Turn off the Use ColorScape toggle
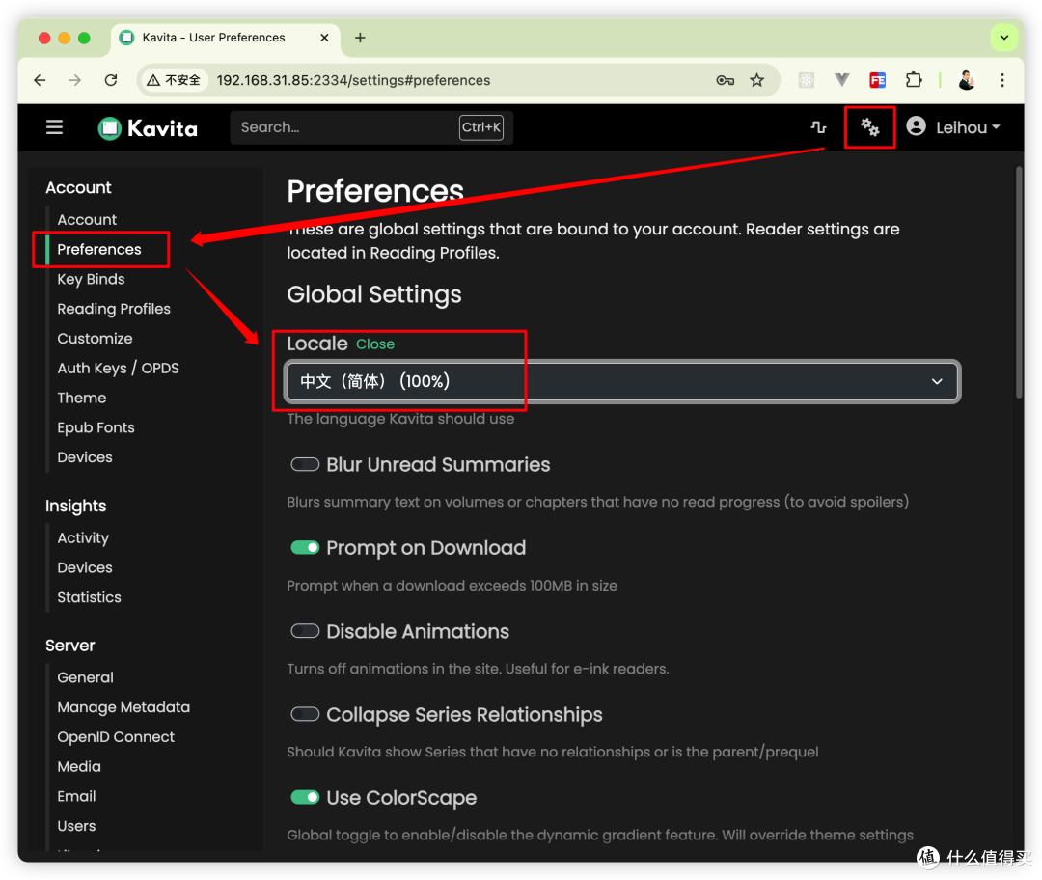This screenshot has height=880, width=1042. coord(305,798)
